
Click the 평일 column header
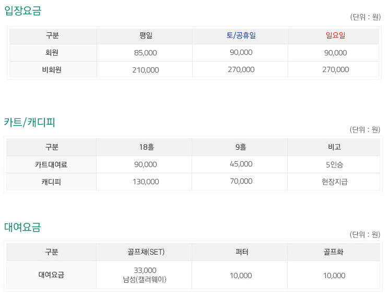click(146, 35)
